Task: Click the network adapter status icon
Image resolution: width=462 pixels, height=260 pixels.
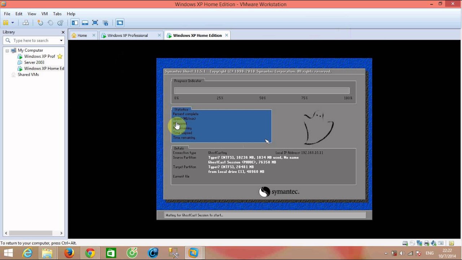Action: (419, 243)
